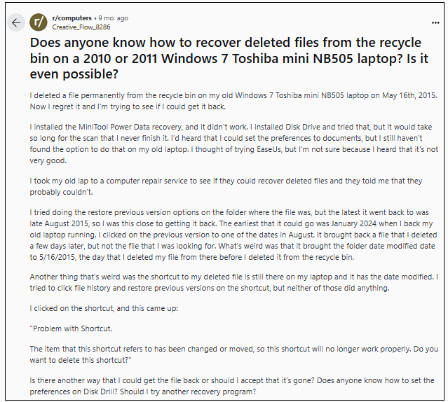Open the three-dot post options menu
This screenshot has height=402, width=448.
pyautogui.click(x=435, y=22)
